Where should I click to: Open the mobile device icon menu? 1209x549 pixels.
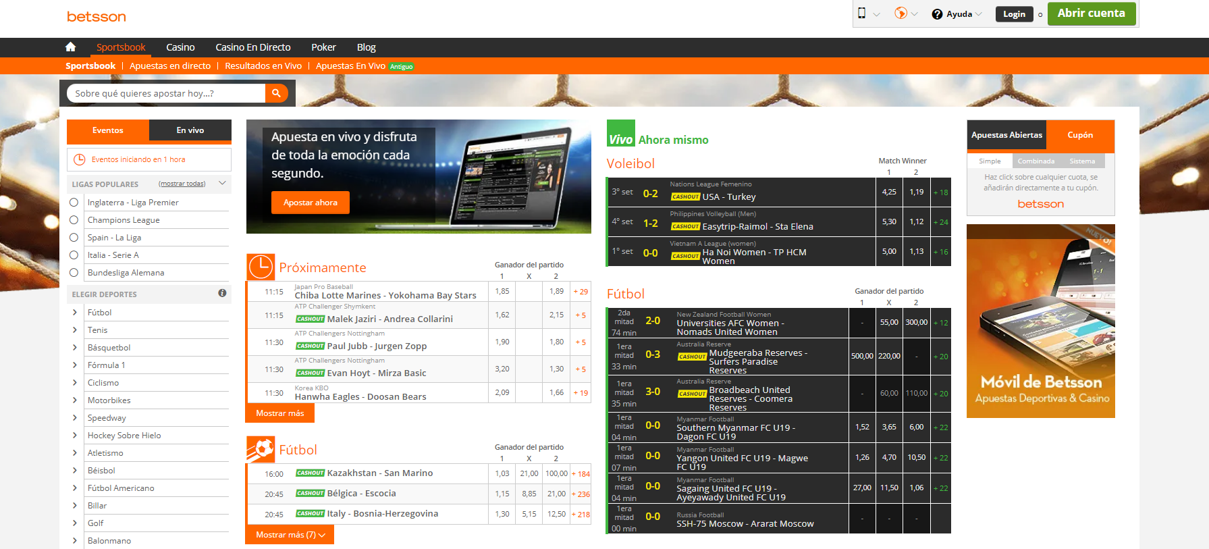point(862,13)
